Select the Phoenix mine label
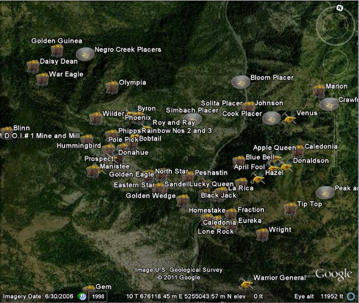The width and height of the screenshot is (359, 303). [x=138, y=117]
